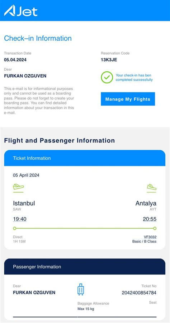This screenshot has width=170, height=323.
Task: Click the green check-in success checkmark icon
Action: click(107, 77)
